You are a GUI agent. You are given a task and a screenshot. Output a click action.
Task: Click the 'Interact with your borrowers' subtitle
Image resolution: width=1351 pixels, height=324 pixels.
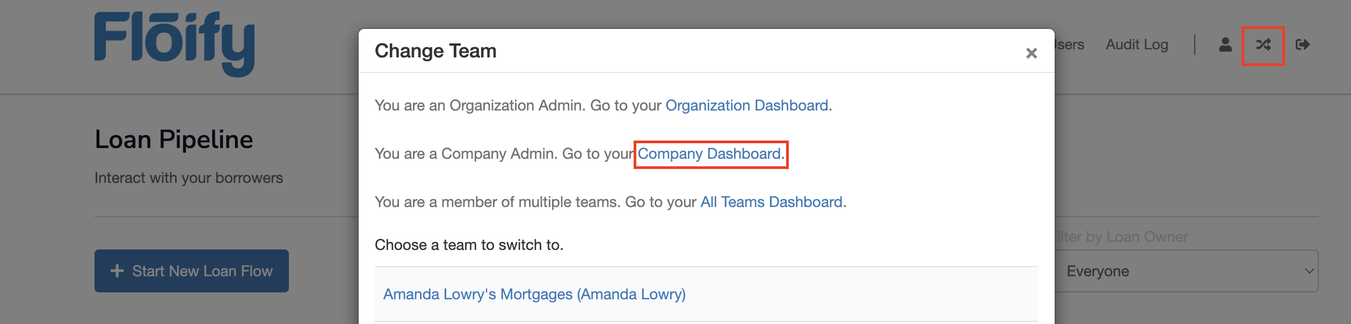click(x=188, y=178)
